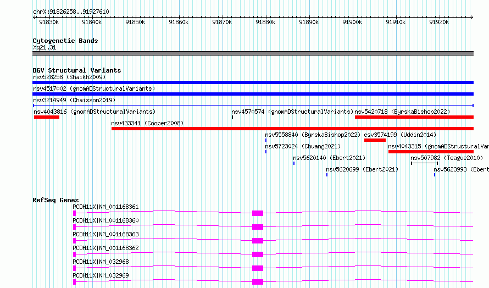The height and width of the screenshot is (288, 489).
Task: Click the chrX:91826258..91927610 coordinate label
Action: (x=71, y=12)
